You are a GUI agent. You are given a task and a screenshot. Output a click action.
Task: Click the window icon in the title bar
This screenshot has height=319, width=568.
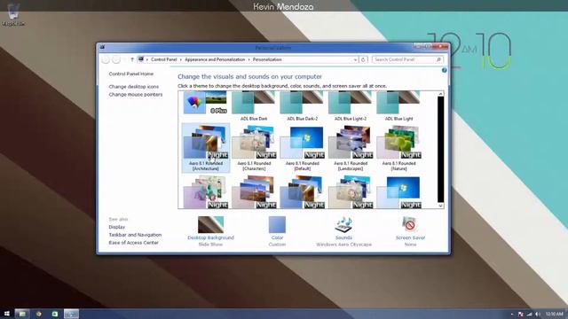pos(102,47)
